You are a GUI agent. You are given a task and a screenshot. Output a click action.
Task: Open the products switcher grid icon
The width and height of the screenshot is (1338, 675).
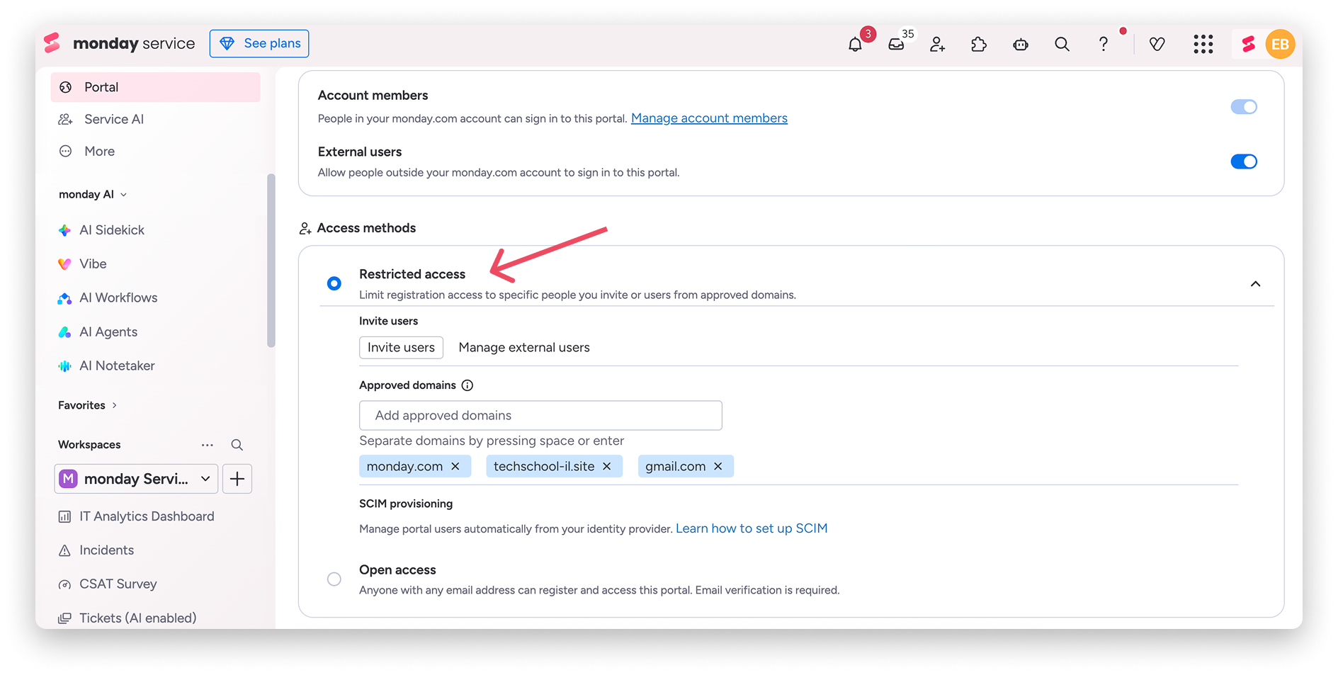pos(1203,44)
